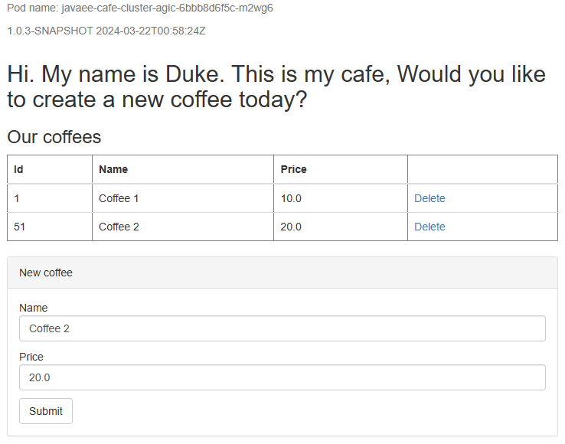Select the Id cell showing 1
The image size is (565, 444).
point(17,198)
